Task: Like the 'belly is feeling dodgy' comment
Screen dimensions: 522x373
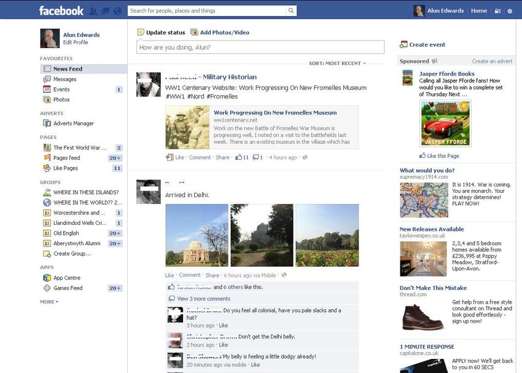Action: (x=255, y=364)
